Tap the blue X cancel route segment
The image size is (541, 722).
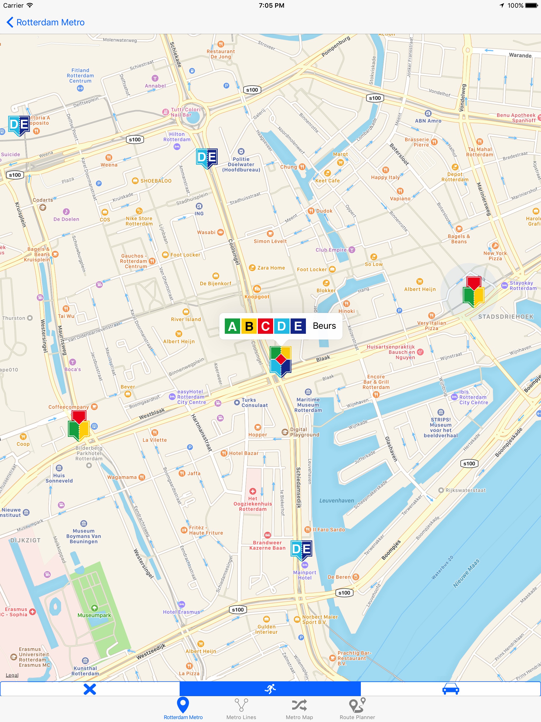pyautogui.click(x=90, y=689)
